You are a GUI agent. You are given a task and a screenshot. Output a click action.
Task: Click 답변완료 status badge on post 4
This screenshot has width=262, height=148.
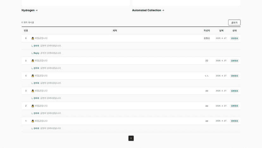(x=234, y=76)
